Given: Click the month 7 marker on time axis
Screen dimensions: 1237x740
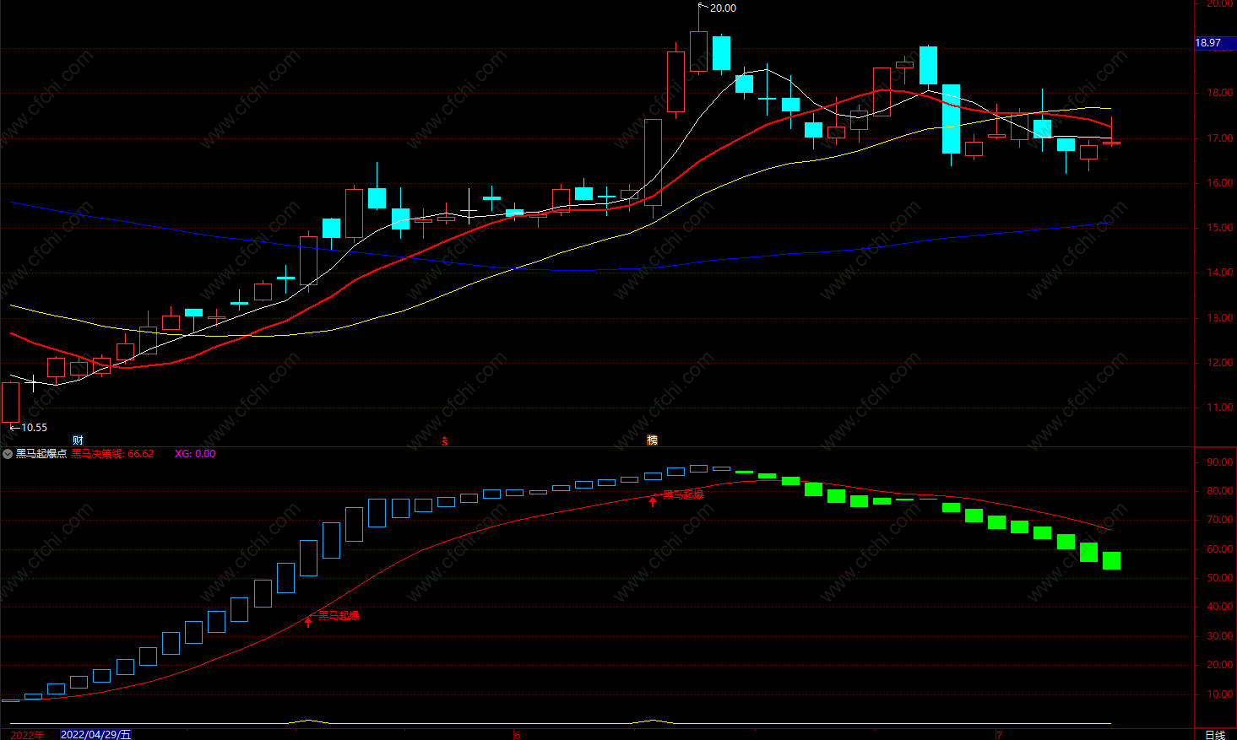Looking at the screenshot, I should click(x=1000, y=735).
